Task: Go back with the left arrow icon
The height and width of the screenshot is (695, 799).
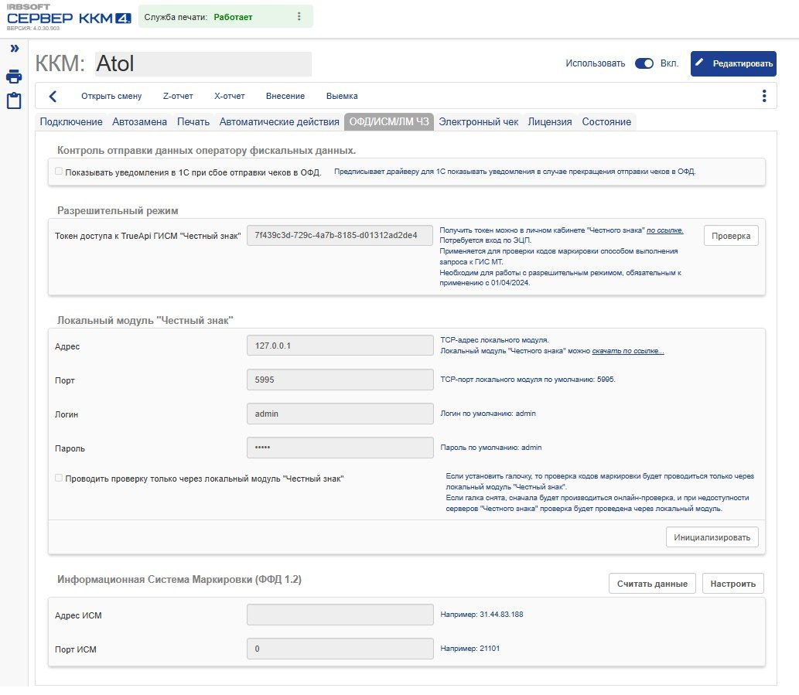Action: coord(53,96)
